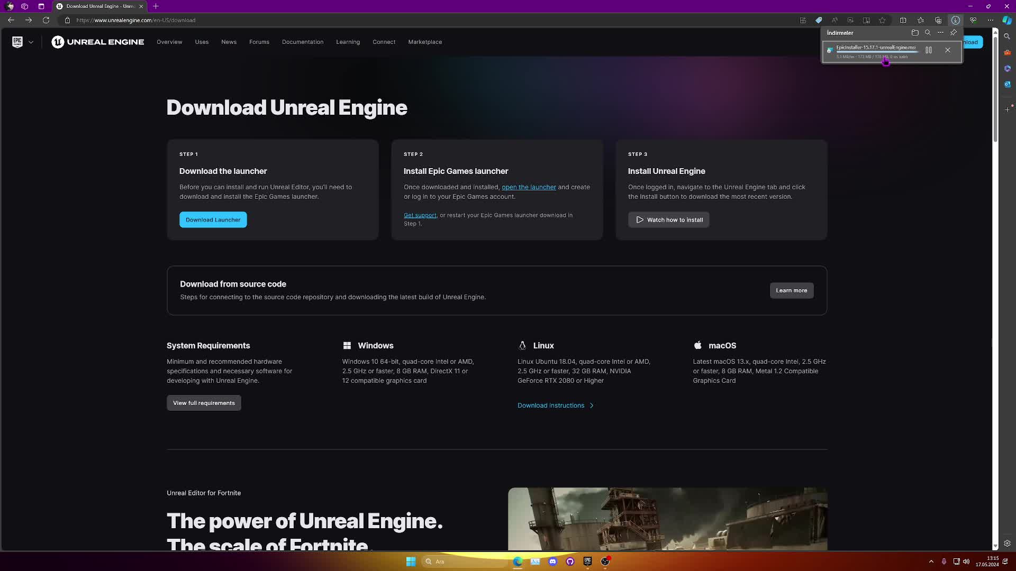Click the Read aloud icon
The width and height of the screenshot is (1016, 571).
834,20
